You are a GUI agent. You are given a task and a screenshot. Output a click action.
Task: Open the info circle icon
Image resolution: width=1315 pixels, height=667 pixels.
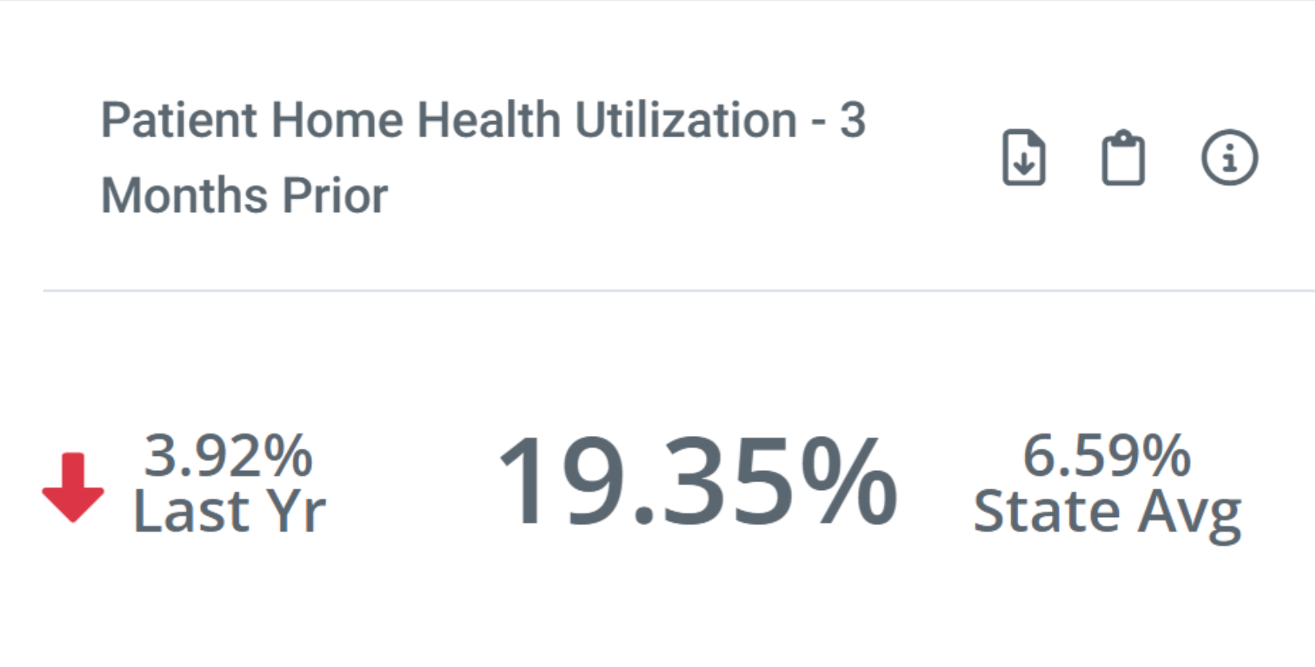pyautogui.click(x=1230, y=158)
